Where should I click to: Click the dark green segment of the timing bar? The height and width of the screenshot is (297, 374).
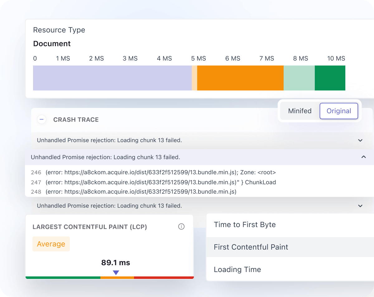click(x=330, y=78)
